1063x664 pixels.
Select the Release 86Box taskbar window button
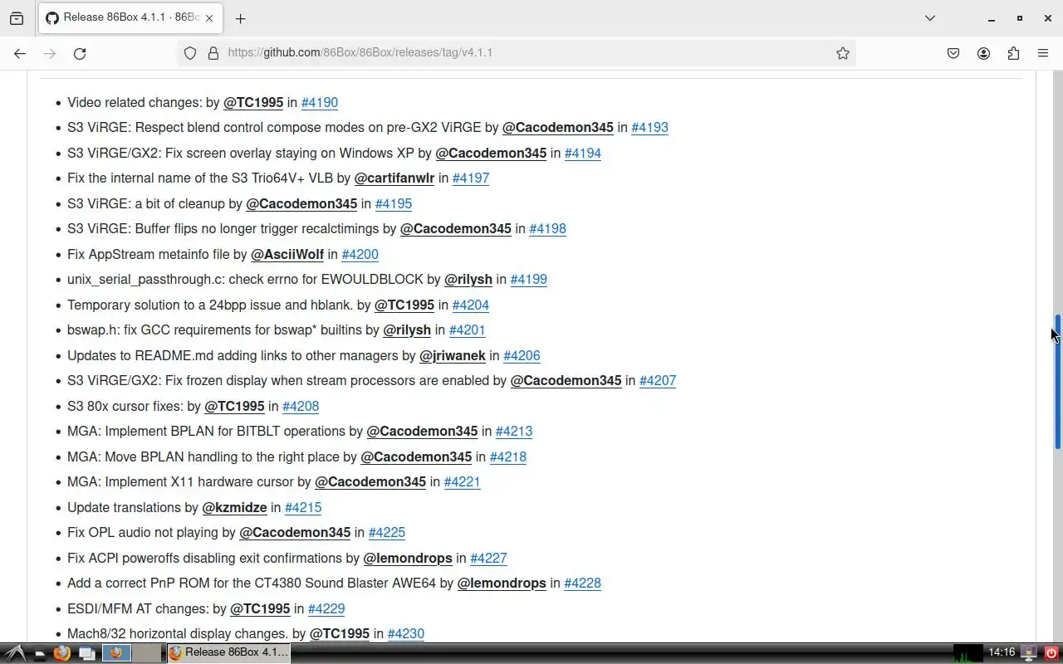(228, 652)
